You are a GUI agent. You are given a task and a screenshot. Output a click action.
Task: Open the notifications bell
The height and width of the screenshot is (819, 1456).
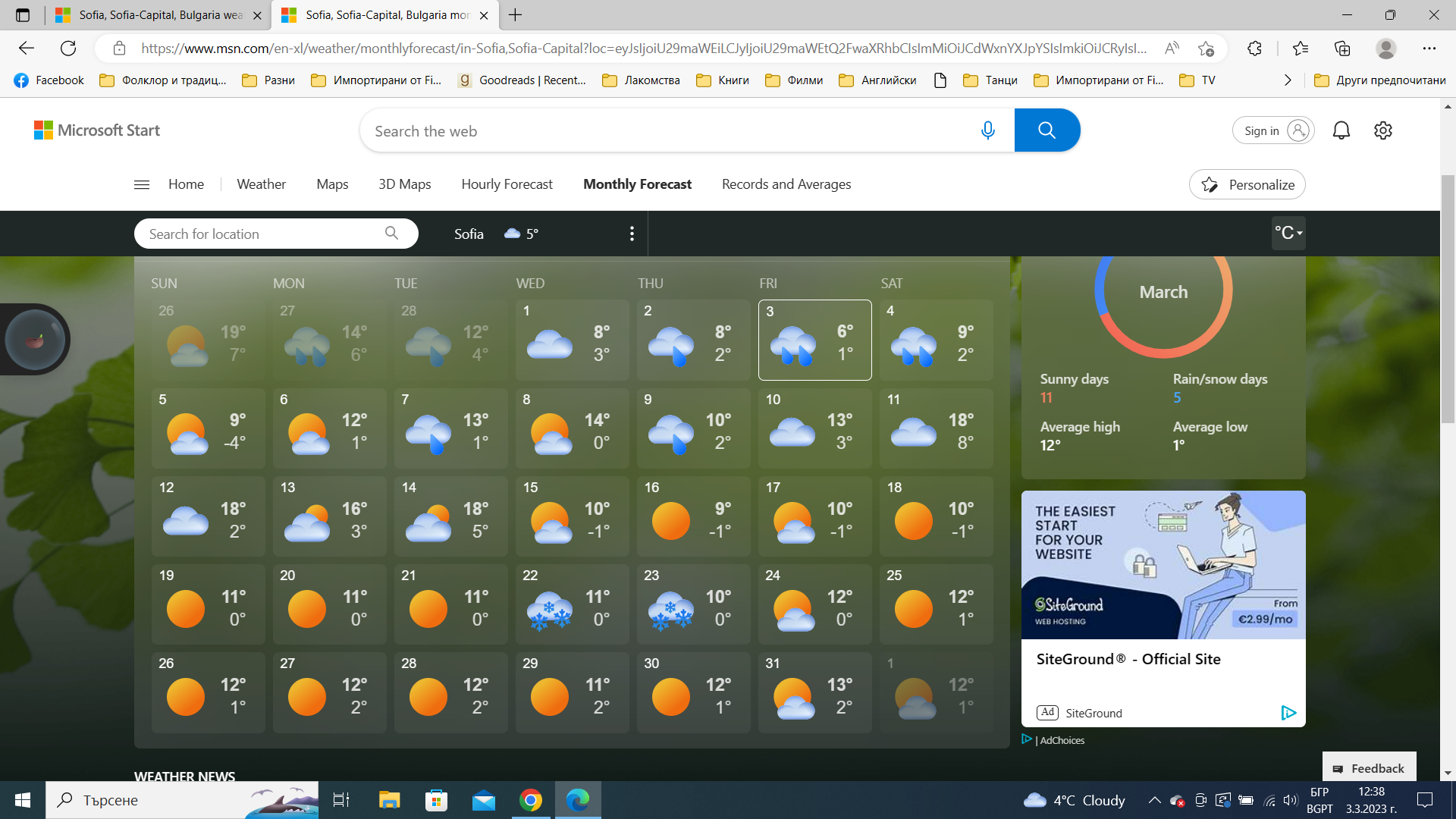(1341, 130)
